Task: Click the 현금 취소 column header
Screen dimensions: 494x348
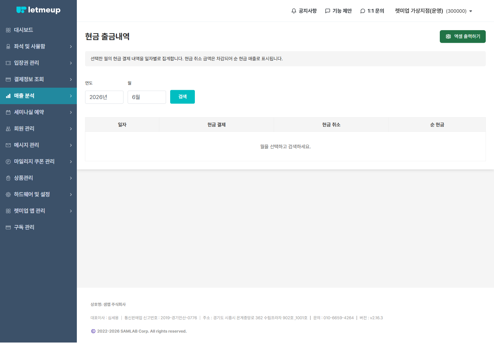Action: [x=331, y=125]
